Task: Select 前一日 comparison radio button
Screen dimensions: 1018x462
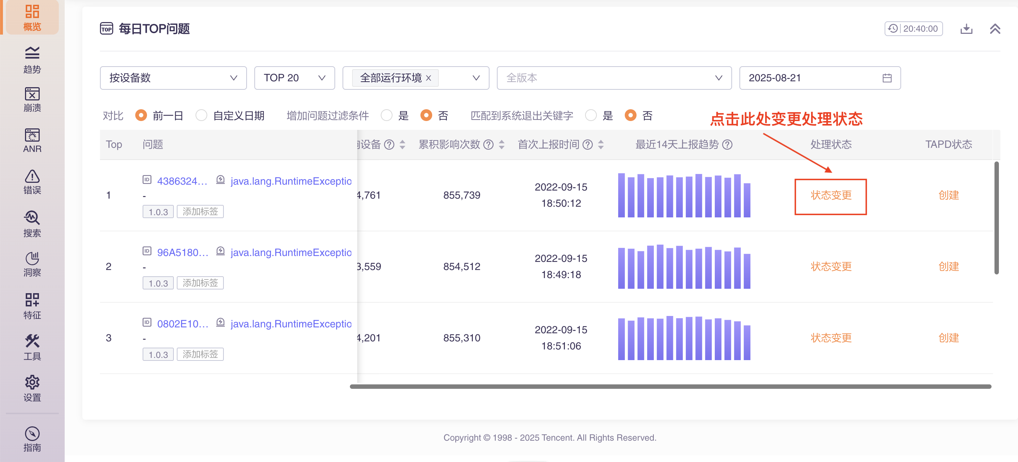Action: click(141, 115)
